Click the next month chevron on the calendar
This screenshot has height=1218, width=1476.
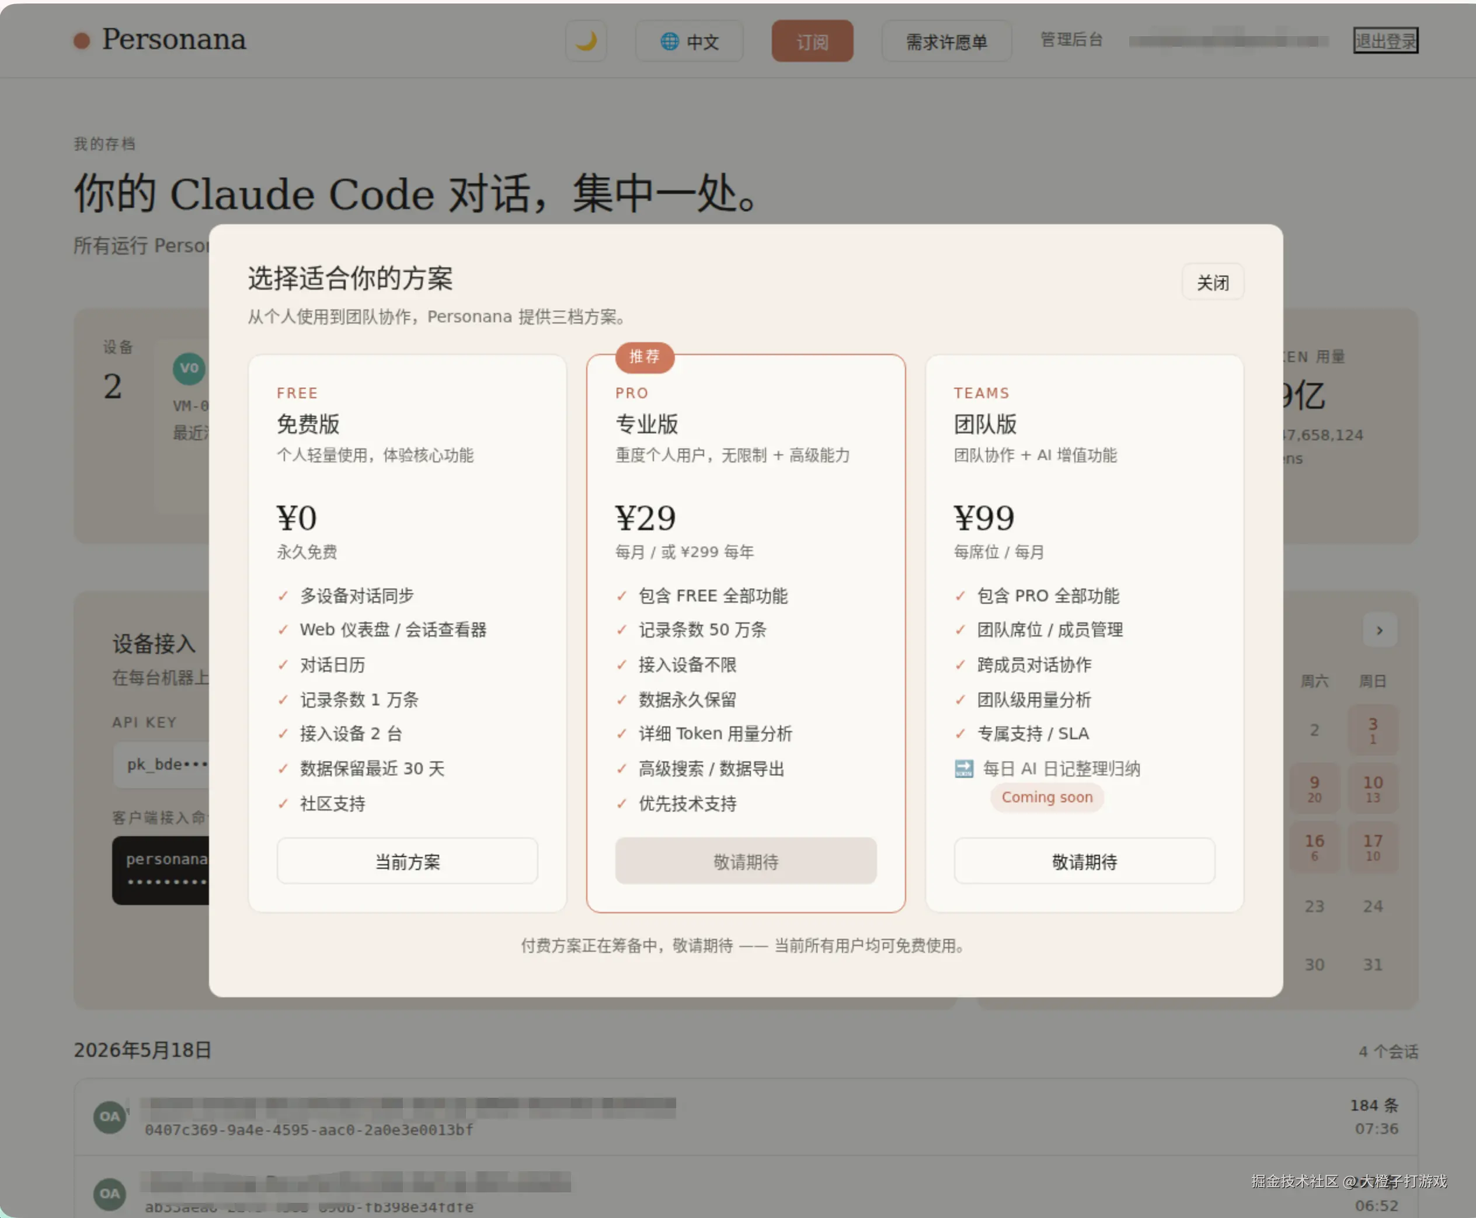[x=1379, y=630]
